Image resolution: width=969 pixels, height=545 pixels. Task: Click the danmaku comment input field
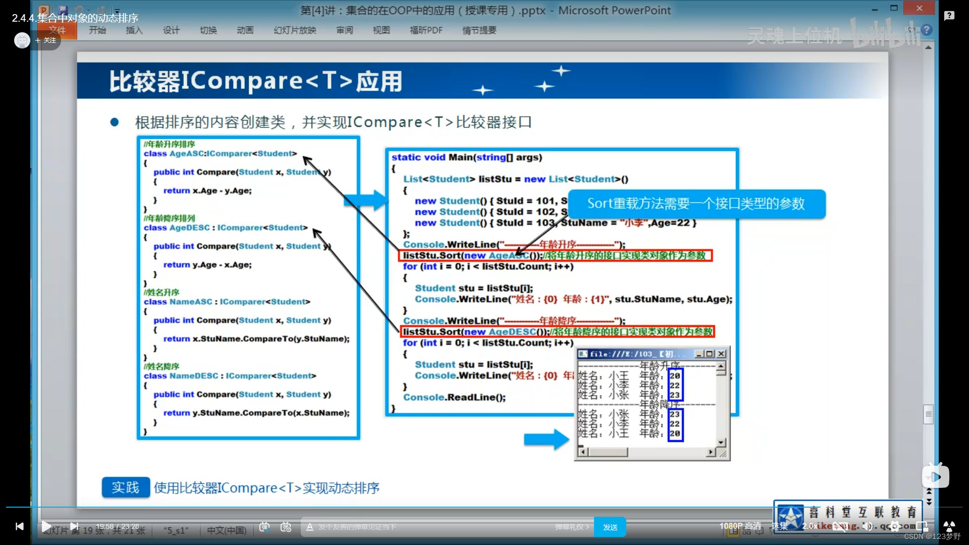434,527
